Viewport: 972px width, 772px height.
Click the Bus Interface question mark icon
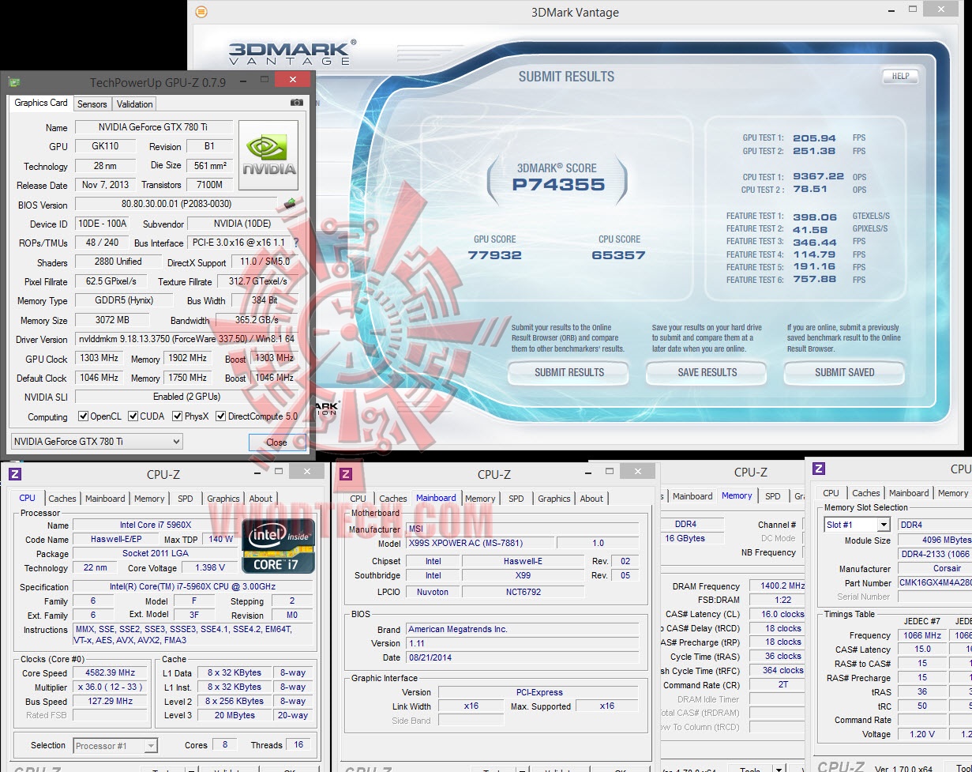[296, 243]
